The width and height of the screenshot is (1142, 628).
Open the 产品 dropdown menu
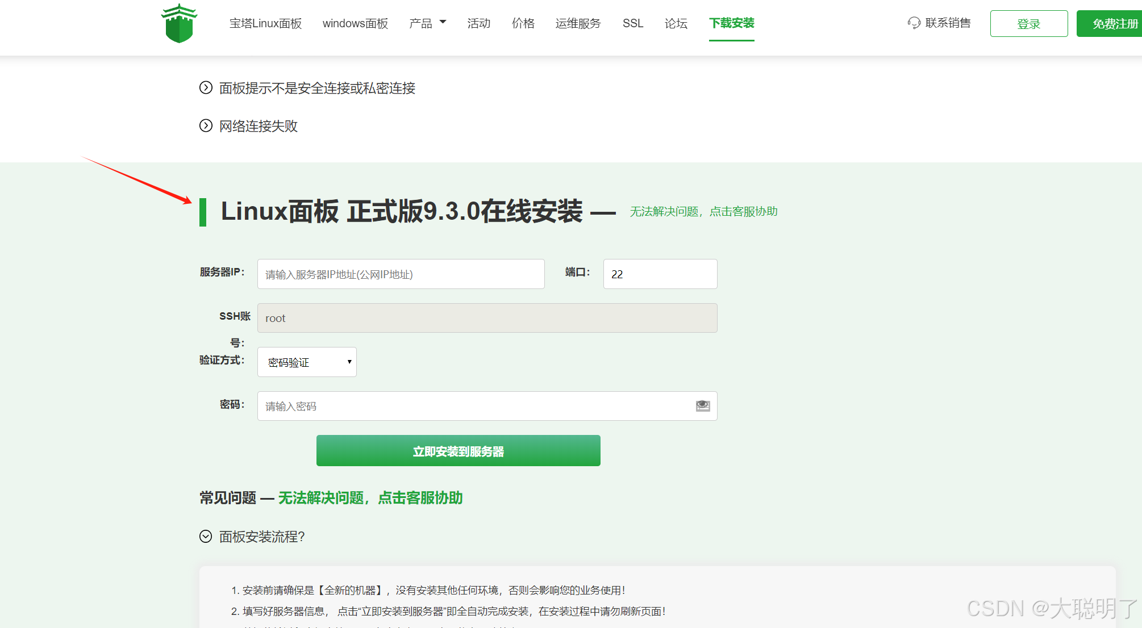tap(427, 23)
